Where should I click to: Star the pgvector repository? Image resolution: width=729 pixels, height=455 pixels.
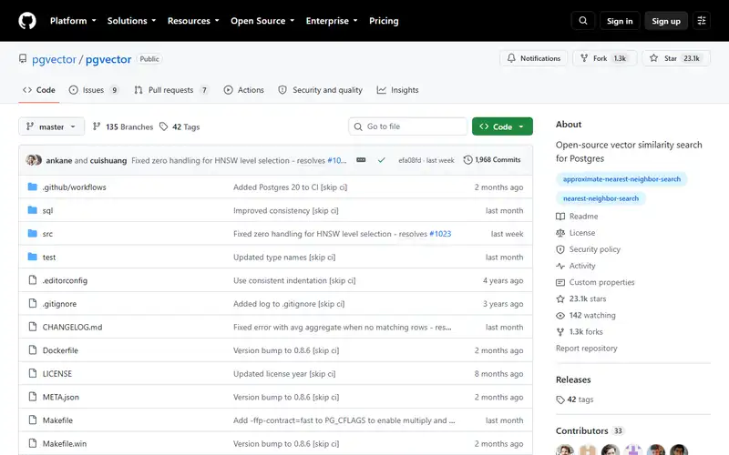click(676, 58)
